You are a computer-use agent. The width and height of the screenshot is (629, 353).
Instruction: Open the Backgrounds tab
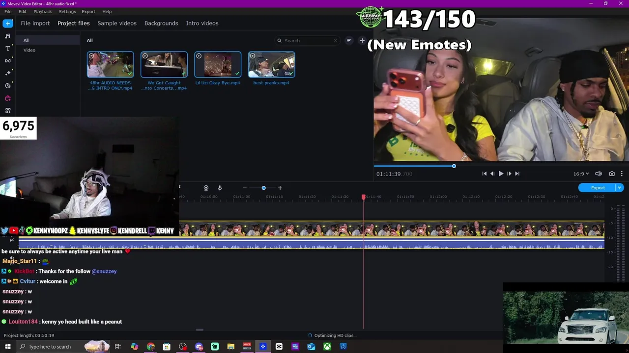(x=161, y=23)
